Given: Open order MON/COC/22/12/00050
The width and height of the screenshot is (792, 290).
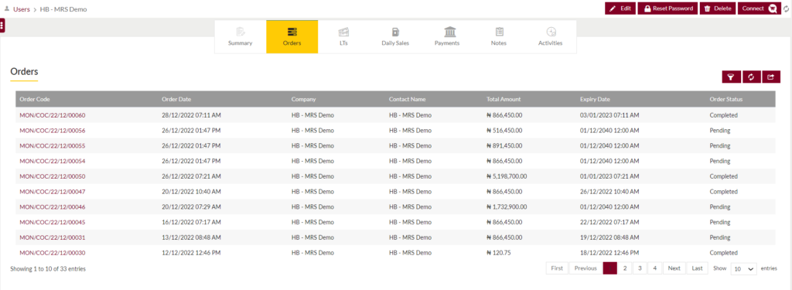Looking at the screenshot, I should pyautogui.click(x=53, y=176).
